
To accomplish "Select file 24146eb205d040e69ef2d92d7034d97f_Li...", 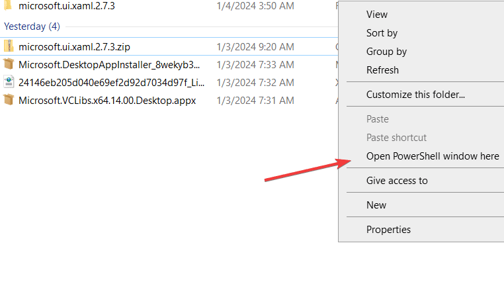I will point(111,83).
